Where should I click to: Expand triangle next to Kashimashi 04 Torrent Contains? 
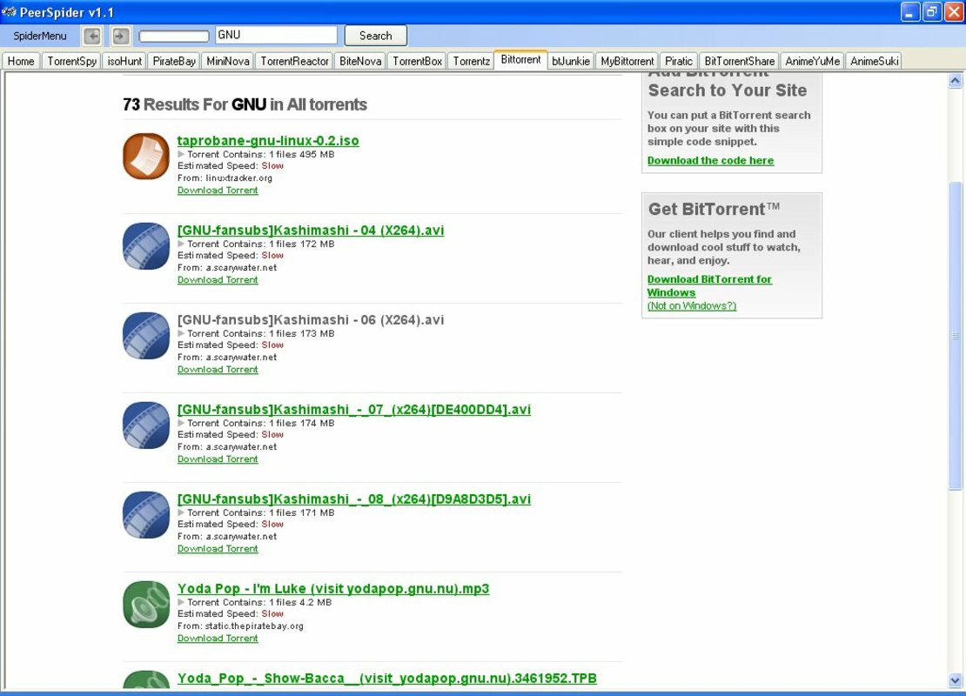click(181, 244)
